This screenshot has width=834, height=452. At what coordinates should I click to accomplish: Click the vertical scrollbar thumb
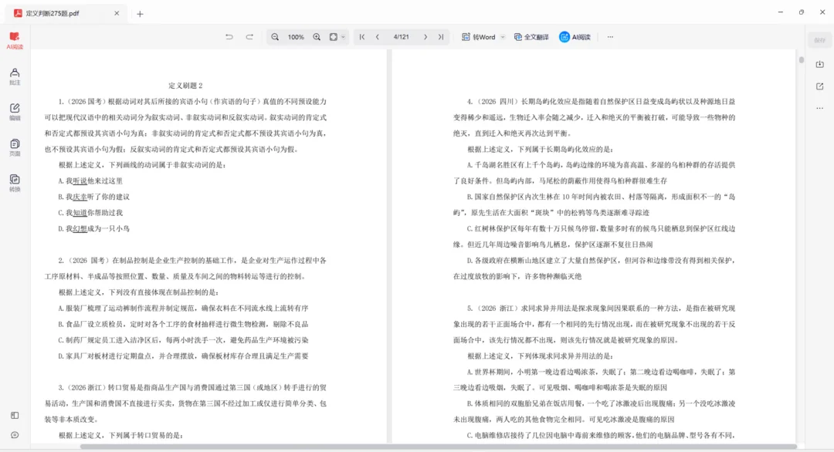pyautogui.click(x=801, y=60)
